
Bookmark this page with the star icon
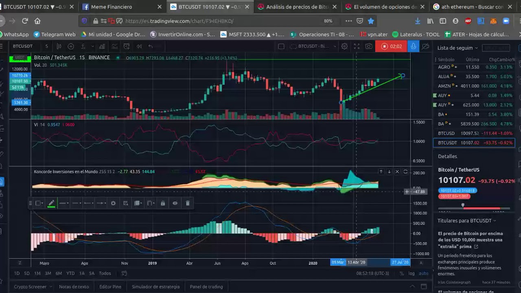click(371, 21)
